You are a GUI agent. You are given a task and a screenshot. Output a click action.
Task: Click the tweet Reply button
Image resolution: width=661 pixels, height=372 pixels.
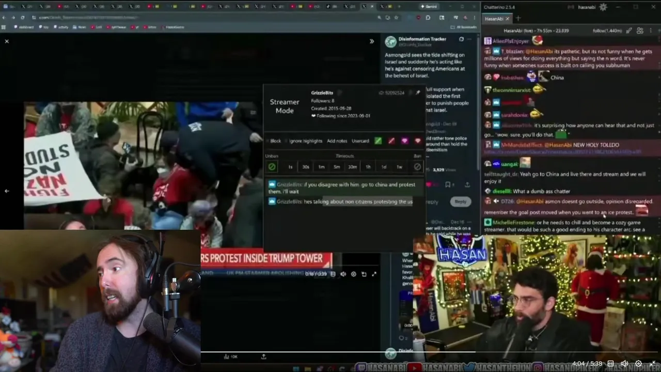[x=461, y=202]
